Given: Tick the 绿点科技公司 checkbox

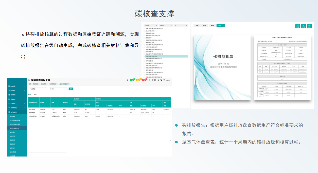Looking at the screenshot, I should coord(144,31).
